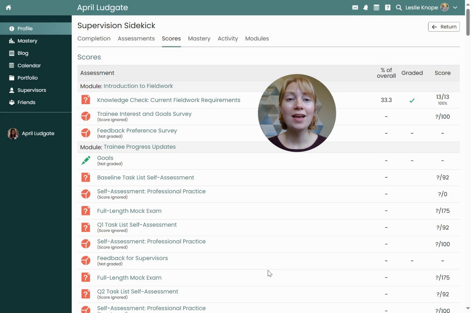The image size is (471, 313).
Task: Click the Goals pencil icon
Action: click(86, 161)
